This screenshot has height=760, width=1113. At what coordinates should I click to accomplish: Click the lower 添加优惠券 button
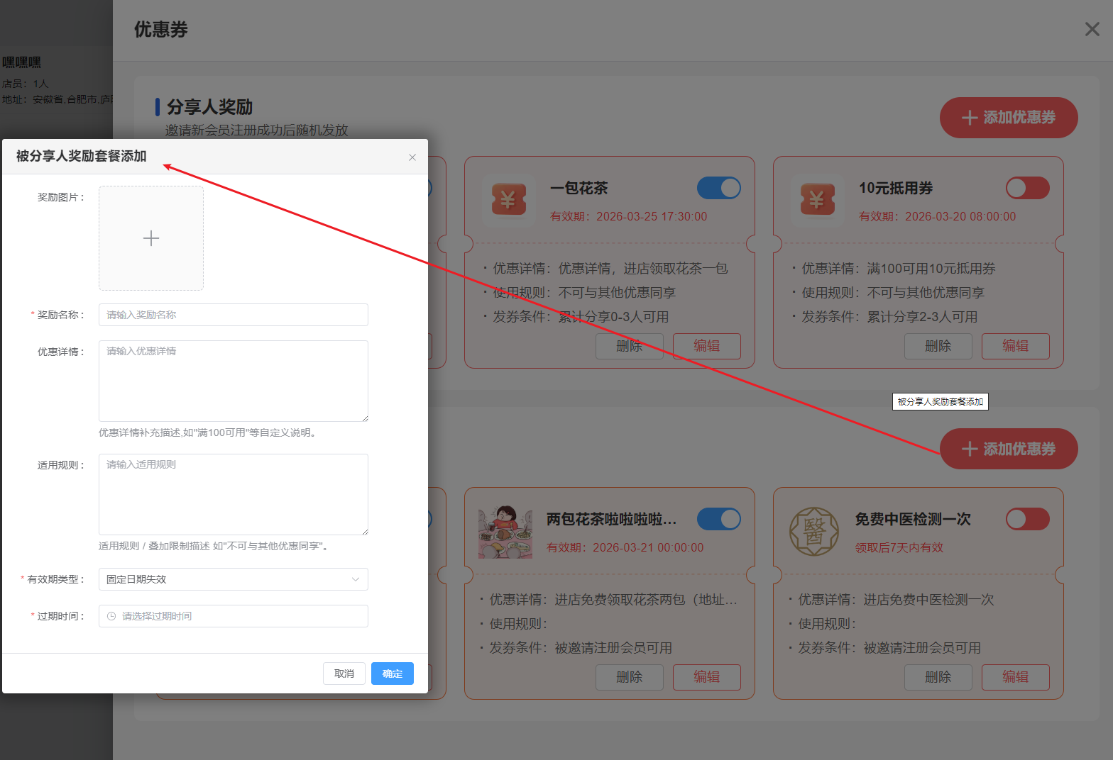click(x=1009, y=449)
